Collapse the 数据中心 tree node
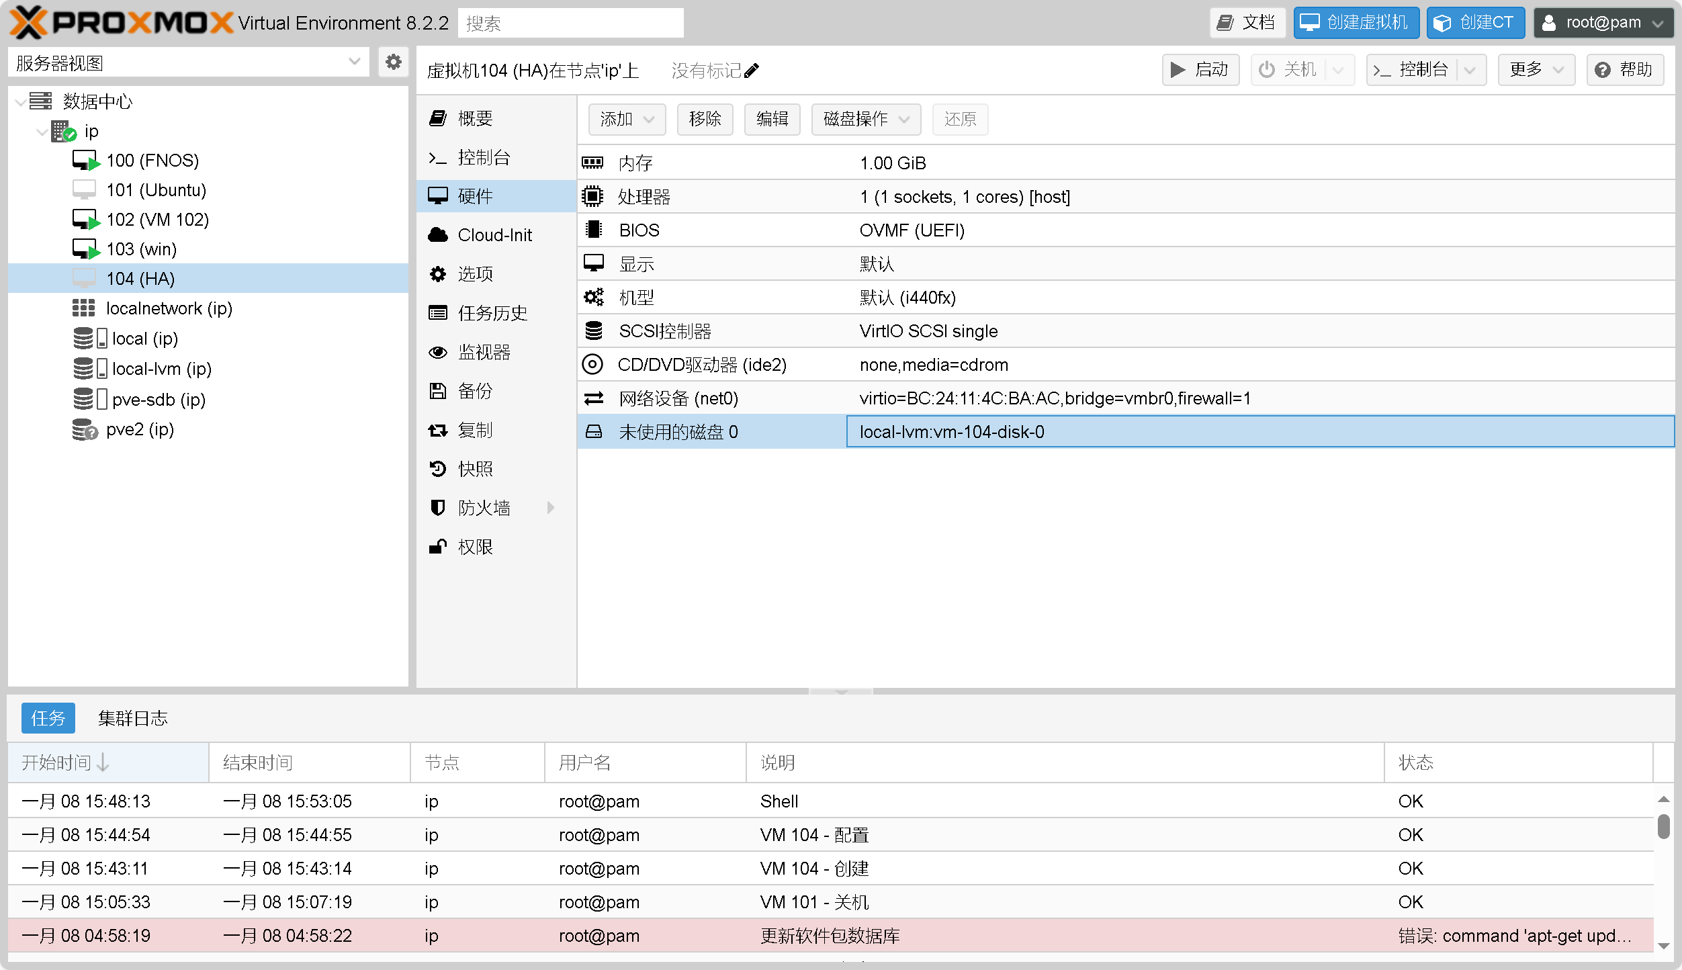The width and height of the screenshot is (1682, 970). (21, 102)
